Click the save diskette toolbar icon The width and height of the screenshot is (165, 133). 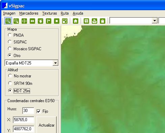click(x=86, y=21)
